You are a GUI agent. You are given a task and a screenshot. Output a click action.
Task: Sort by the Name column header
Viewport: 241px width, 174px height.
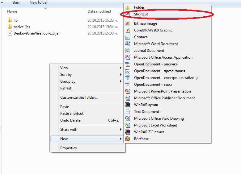coord(12,11)
